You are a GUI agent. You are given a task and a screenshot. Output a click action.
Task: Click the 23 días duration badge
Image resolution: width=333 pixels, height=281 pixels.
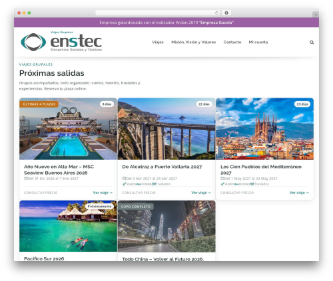pyautogui.click(x=302, y=104)
